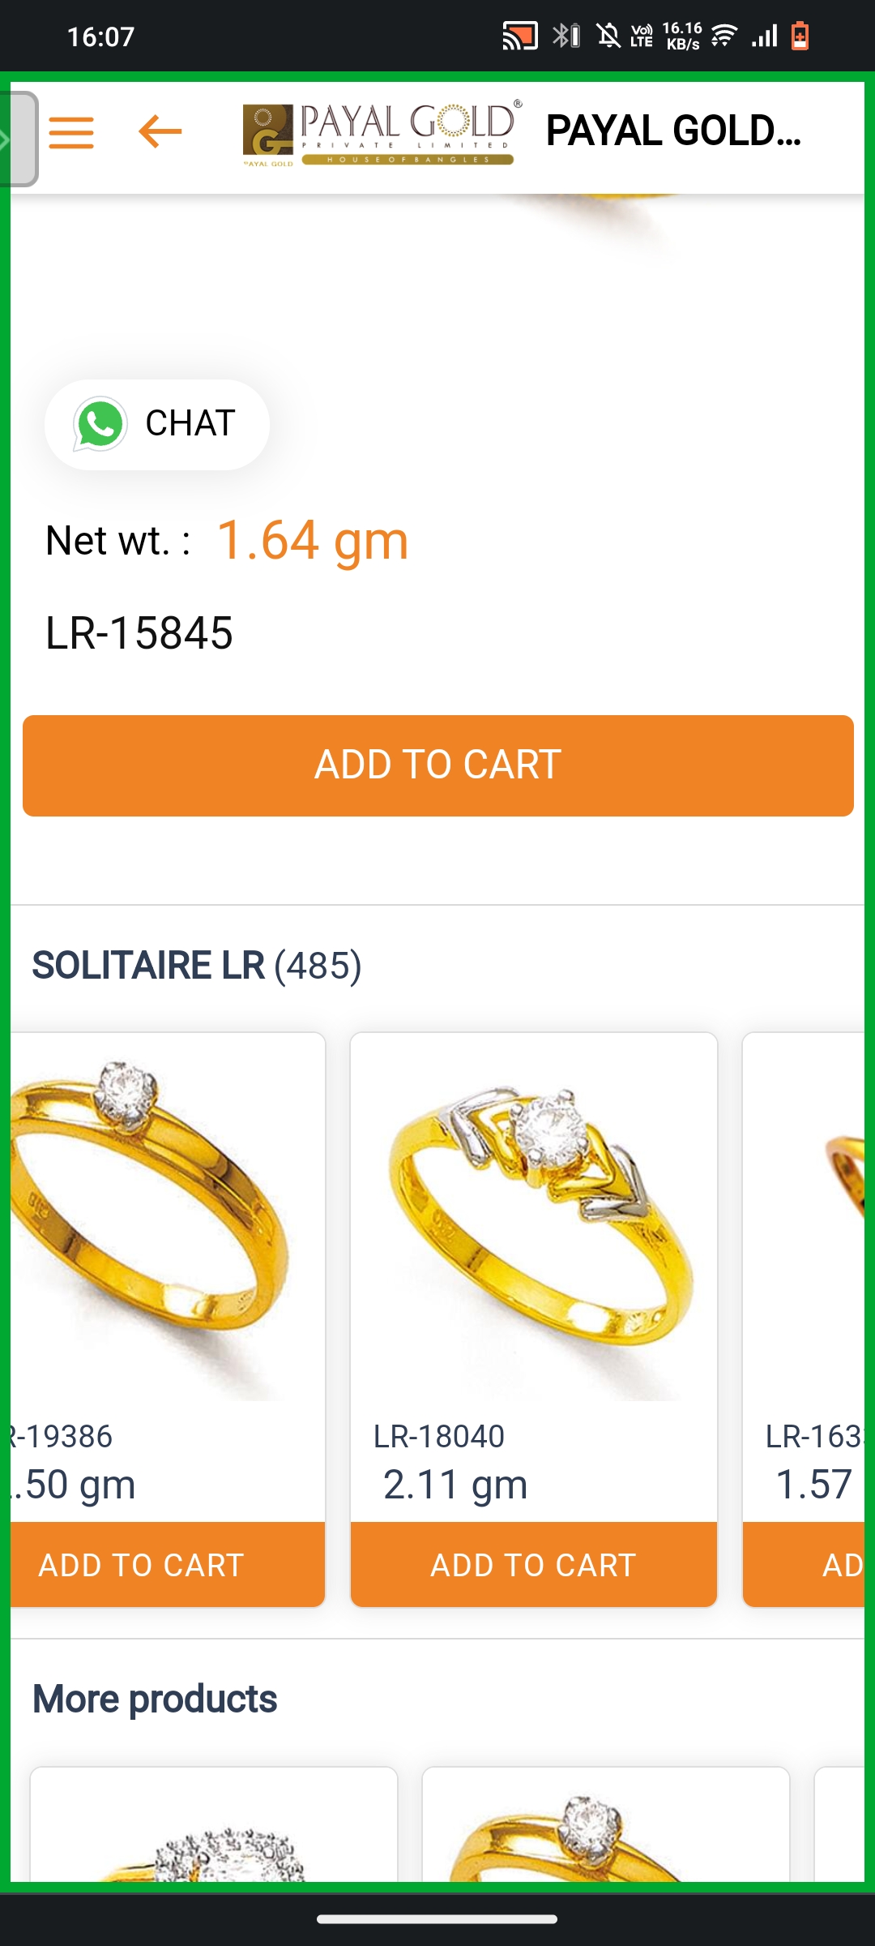Open the hamburger menu

71,132
